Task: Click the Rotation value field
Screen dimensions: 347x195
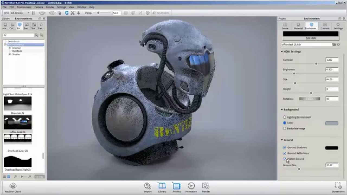Action: point(332,99)
